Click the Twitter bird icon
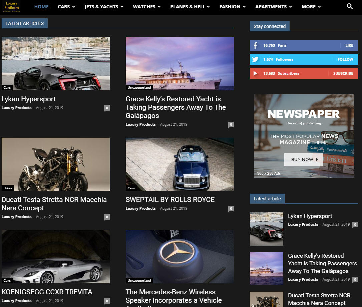Screen dimensions: 362x307 tap(255, 59)
